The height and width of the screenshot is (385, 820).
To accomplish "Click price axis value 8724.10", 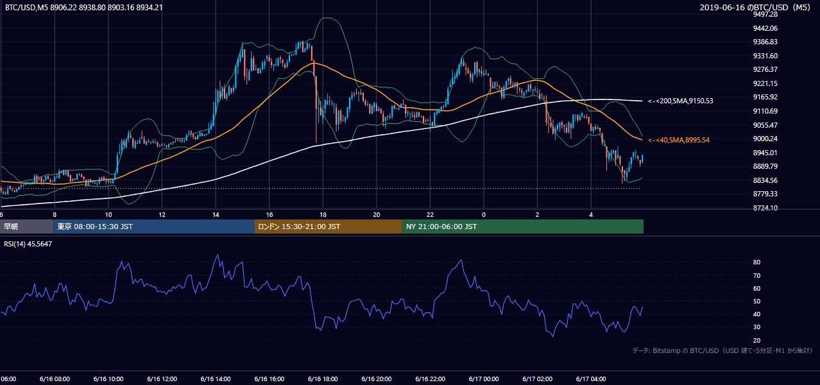I will coord(765,208).
